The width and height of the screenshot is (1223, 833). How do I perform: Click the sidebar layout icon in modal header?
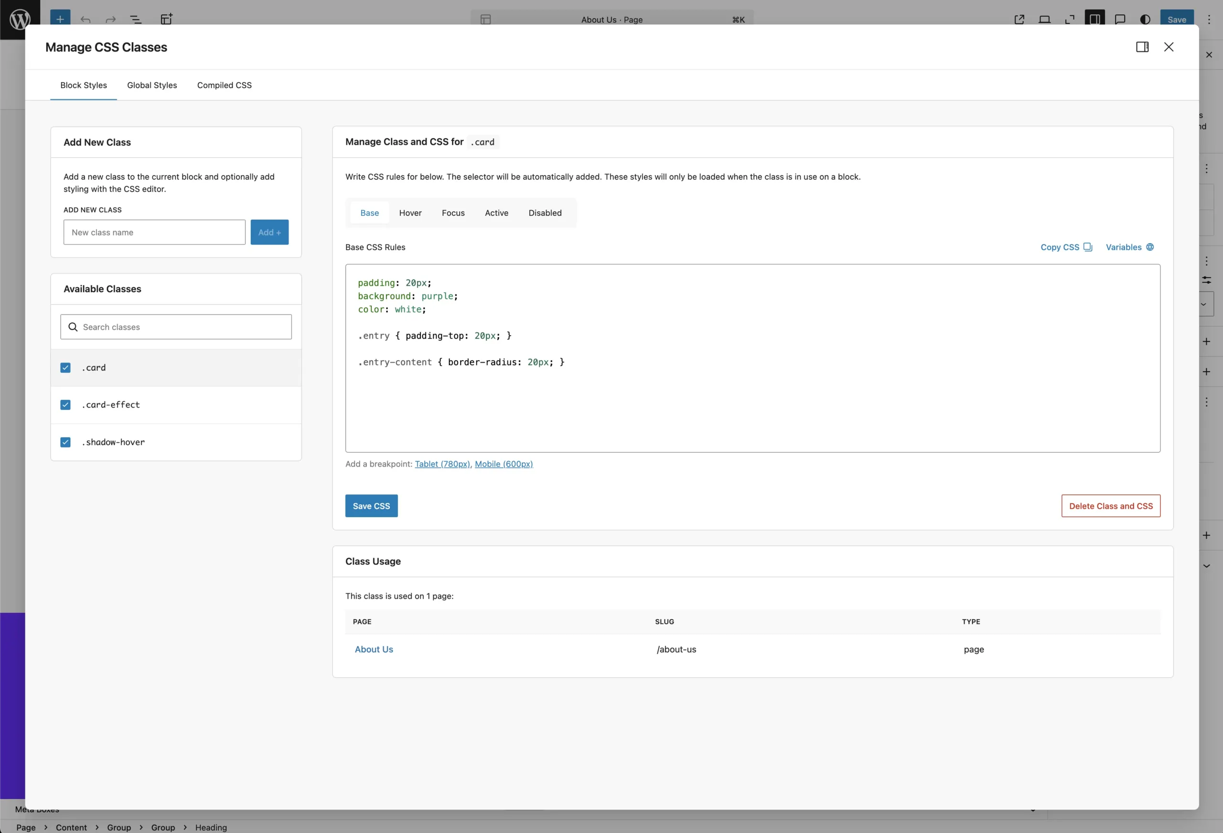pos(1142,47)
